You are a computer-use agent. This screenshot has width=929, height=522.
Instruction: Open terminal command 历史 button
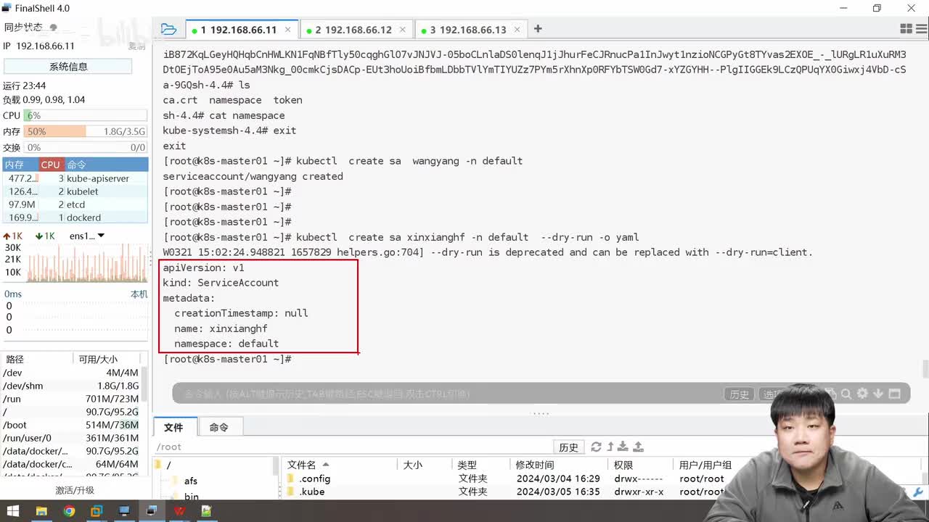coord(740,394)
